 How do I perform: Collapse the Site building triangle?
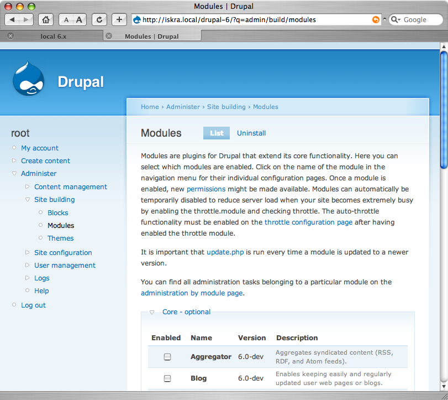(28, 200)
